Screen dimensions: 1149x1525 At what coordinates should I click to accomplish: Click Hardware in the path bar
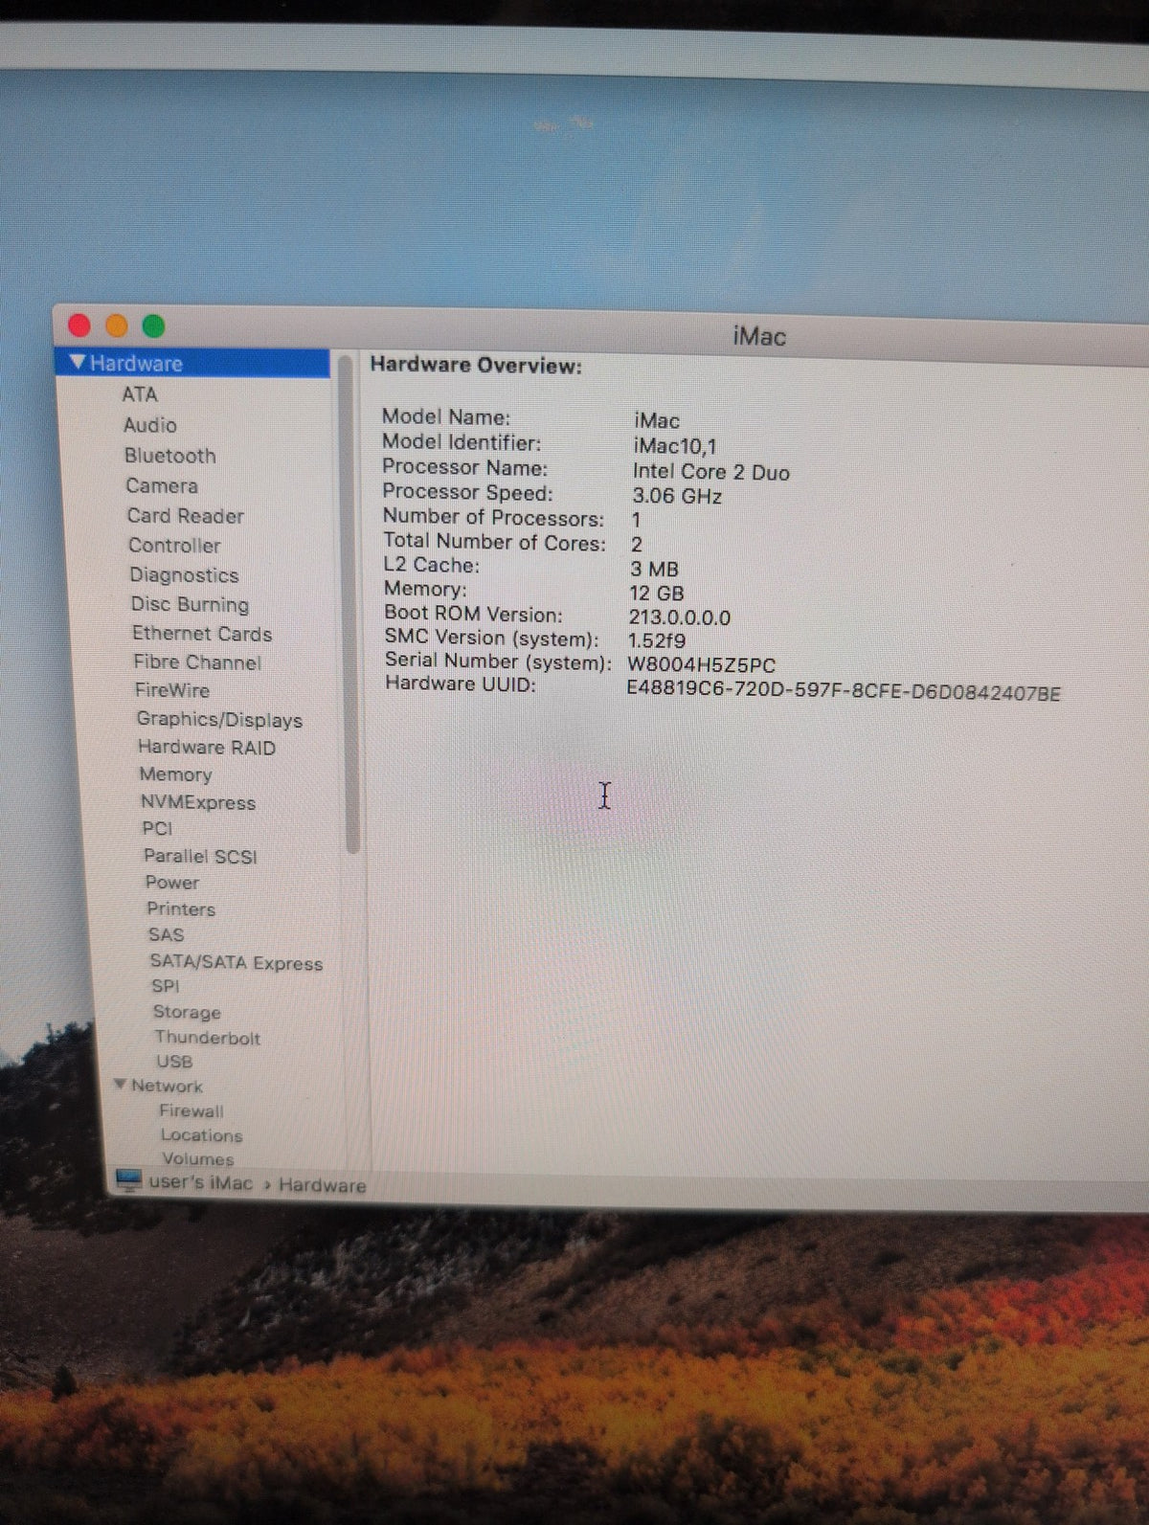(x=323, y=1185)
